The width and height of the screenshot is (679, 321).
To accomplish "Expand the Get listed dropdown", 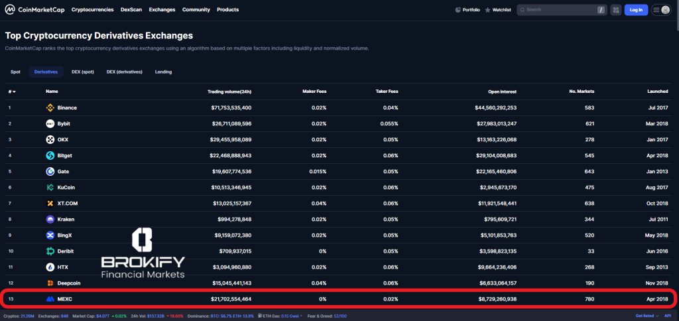I will click(x=646, y=316).
